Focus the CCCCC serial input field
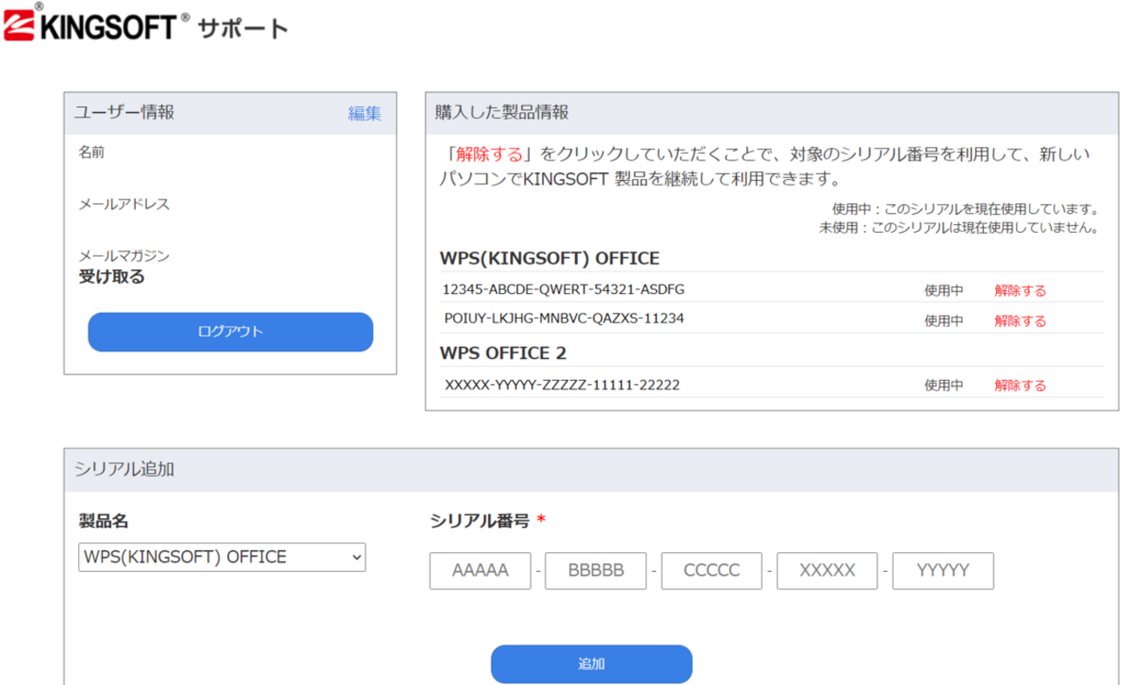 click(712, 570)
